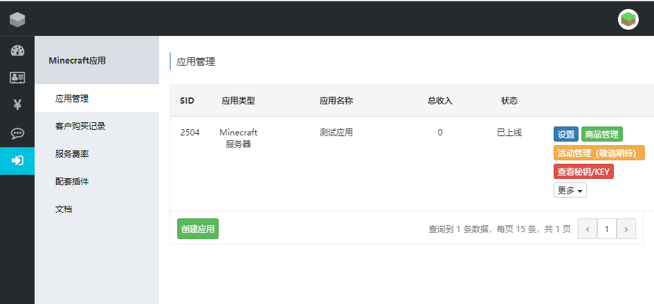Viewport: 654px width, 304px height.
Task: Open 文档 menu item
Action: 97,209
